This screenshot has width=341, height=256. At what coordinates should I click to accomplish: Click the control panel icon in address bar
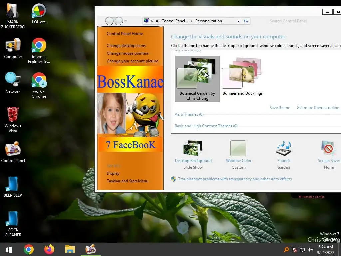(x=146, y=21)
